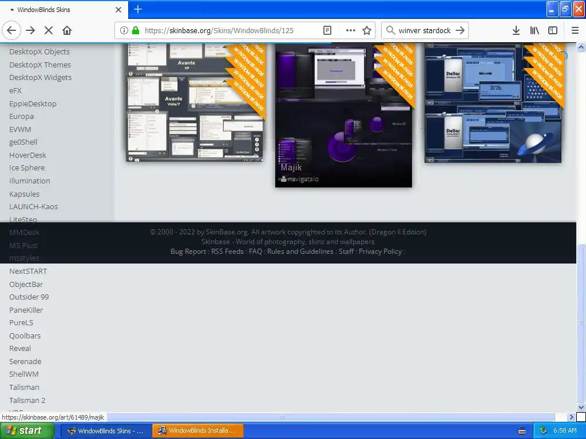Click the winver stardock search field
The image size is (586, 439).
pos(425,31)
